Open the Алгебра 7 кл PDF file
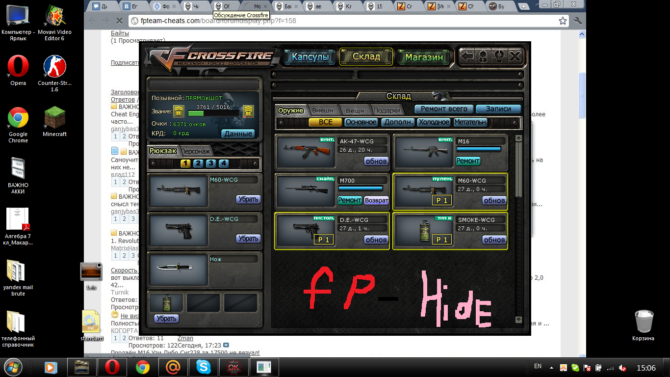Image resolution: width=670 pixels, height=377 pixels. tap(18, 226)
